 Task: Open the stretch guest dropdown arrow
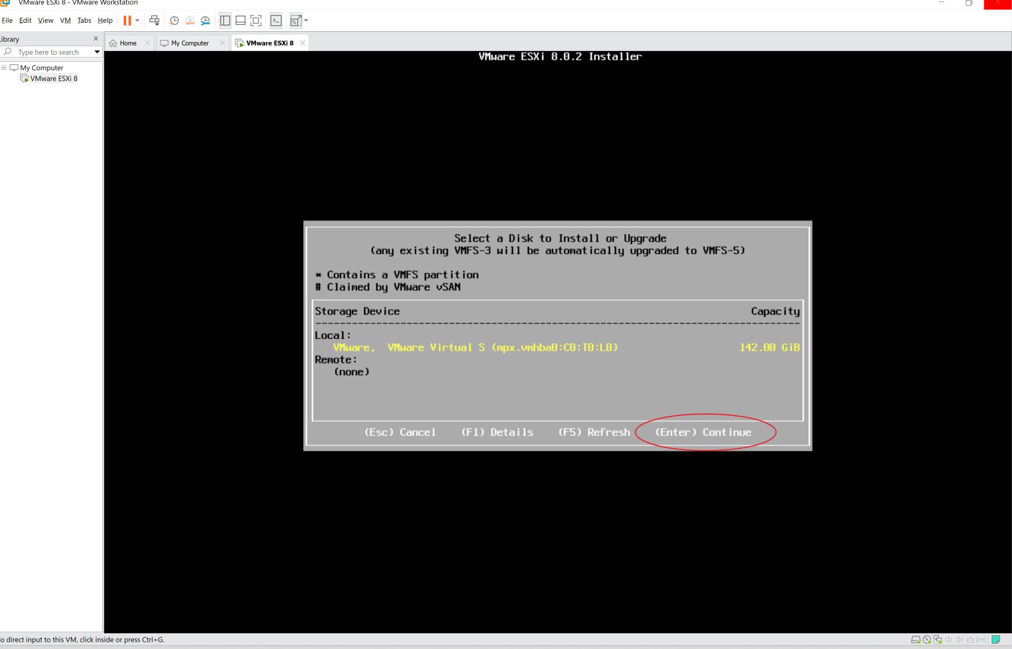(x=306, y=20)
